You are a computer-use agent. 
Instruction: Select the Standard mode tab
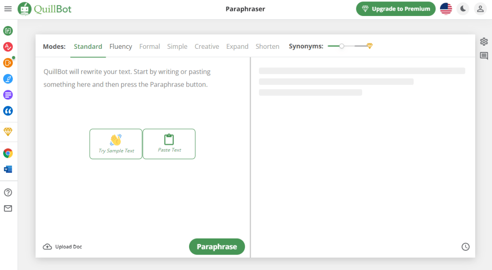click(88, 47)
